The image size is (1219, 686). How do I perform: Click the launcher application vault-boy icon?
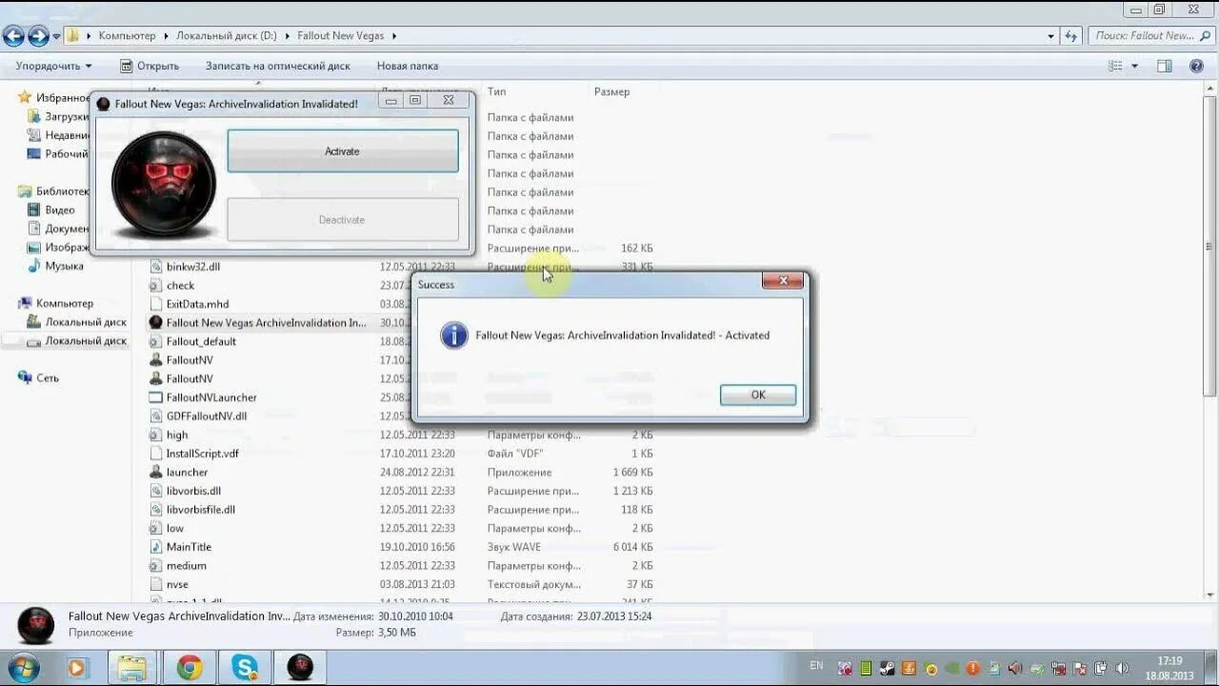[156, 473]
